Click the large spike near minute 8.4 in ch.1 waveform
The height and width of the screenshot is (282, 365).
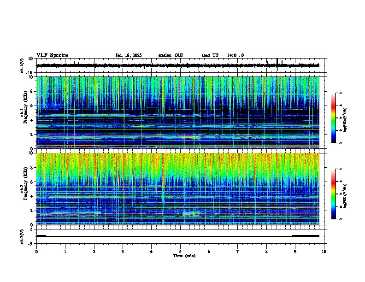pos(277,65)
